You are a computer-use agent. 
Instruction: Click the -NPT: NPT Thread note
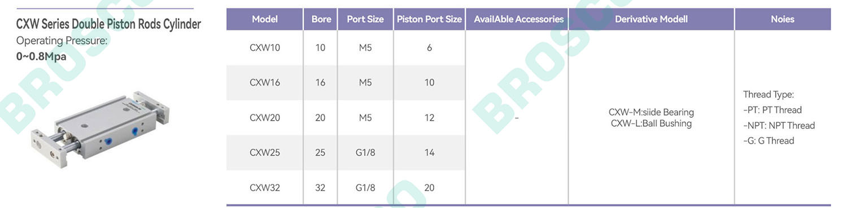(779, 125)
